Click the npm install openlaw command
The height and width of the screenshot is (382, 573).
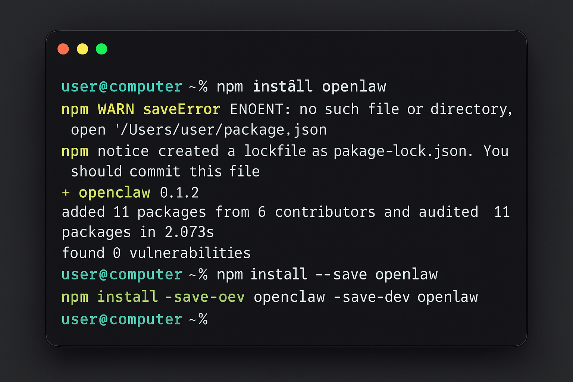tap(301, 86)
